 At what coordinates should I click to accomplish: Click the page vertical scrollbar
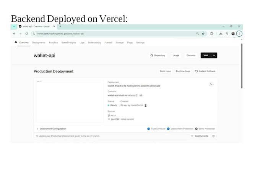point(242,66)
